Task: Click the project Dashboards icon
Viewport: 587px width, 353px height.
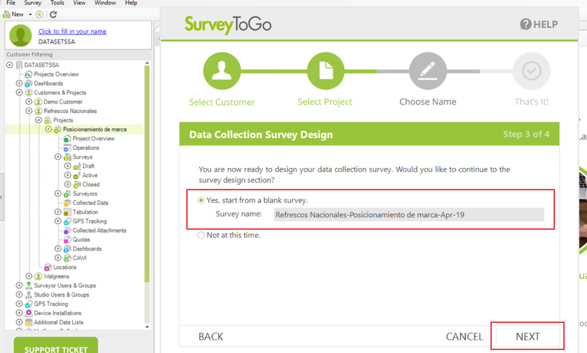Action: tap(67, 249)
